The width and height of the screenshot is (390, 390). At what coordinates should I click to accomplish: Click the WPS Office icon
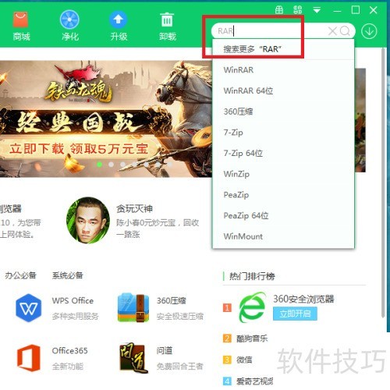28,308
